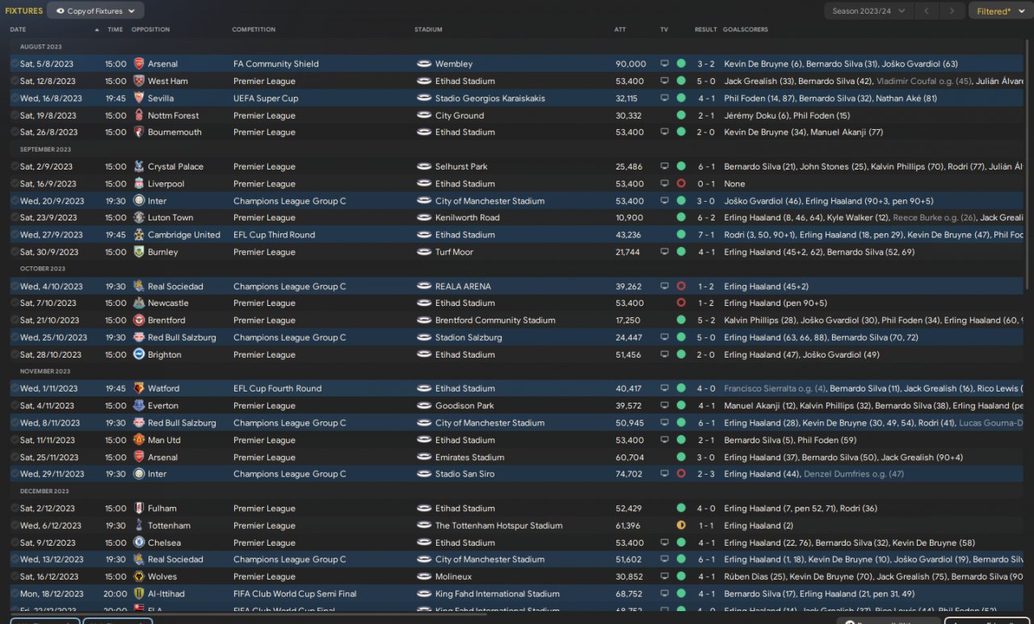Click the West Ham club badge
Screen dimensions: 1034x624
click(x=139, y=81)
